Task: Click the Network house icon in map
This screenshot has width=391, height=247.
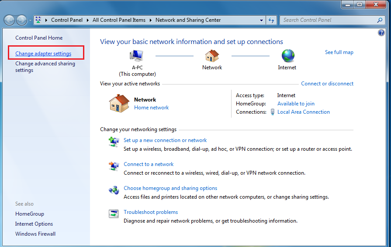Action: tap(212, 56)
